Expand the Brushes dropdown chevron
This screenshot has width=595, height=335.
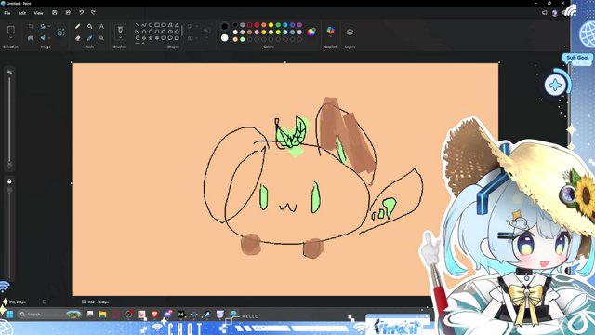pos(120,38)
